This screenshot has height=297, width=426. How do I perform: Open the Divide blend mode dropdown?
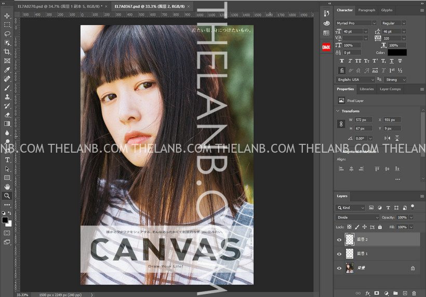(x=358, y=218)
